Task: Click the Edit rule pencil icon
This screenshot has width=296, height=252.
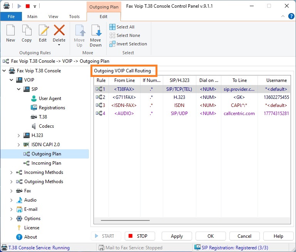Action: pyautogui.click(x=43, y=30)
